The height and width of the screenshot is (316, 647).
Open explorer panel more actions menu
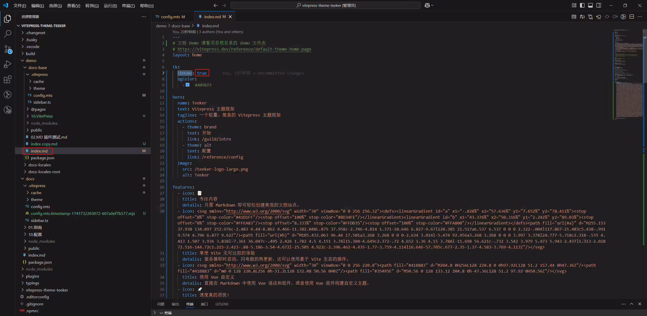click(144, 17)
